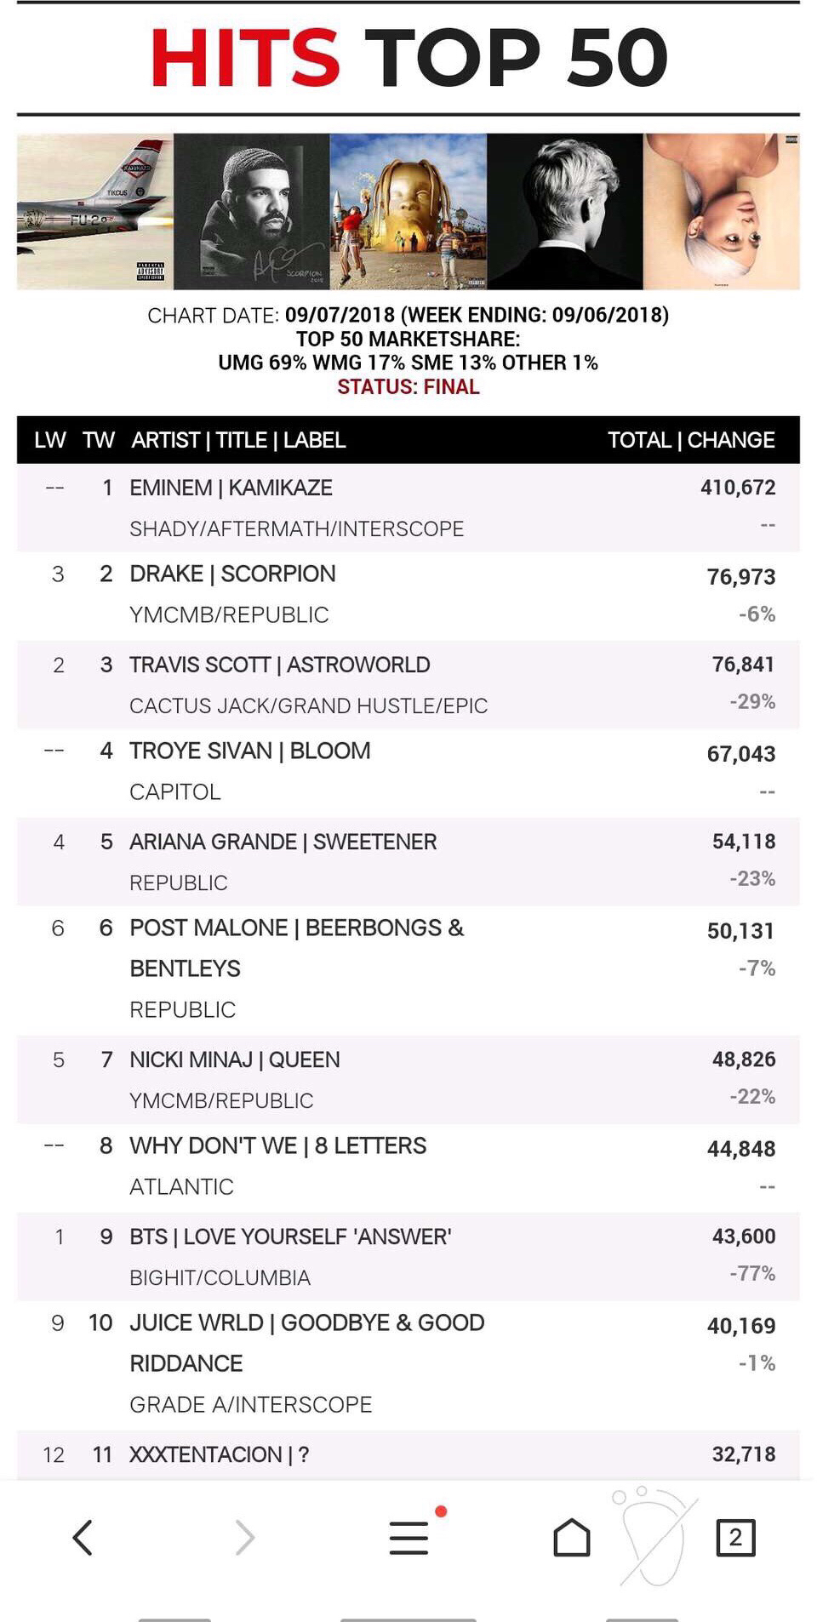Select BTS | LOVE YOURSELF 'ANSWER' entry
817x1622 pixels.
(x=290, y=1236)
